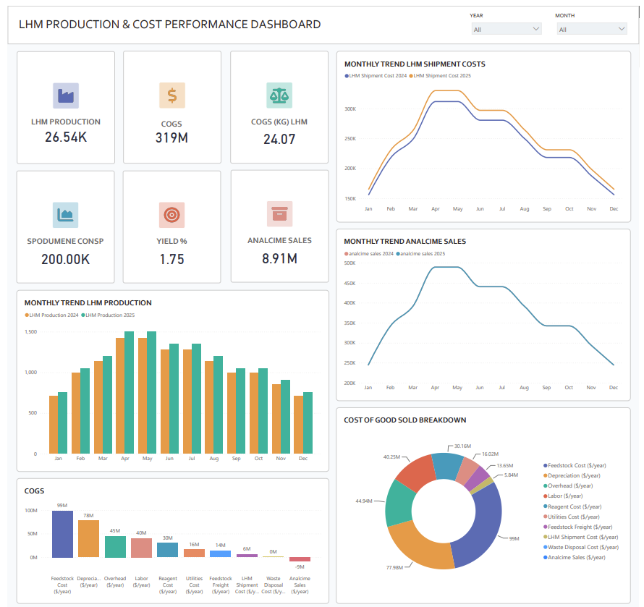Click Reagent Cost ($/year) donut legend item
644x607 pixels.
click(572, 506)
